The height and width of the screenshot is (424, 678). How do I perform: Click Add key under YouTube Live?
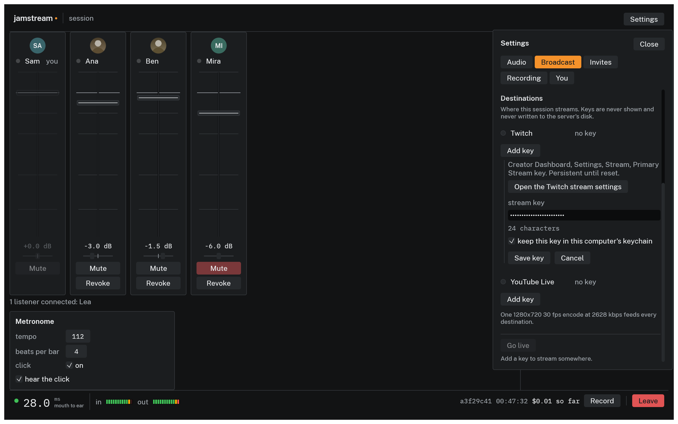(x=520, y=299)
